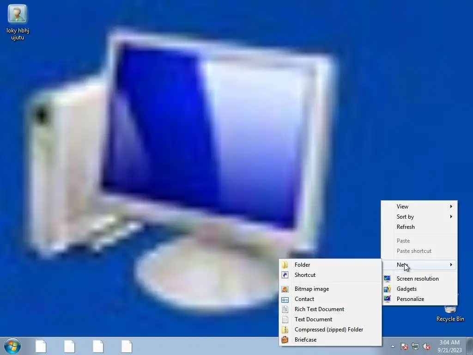The image size is (473, 355).
Task: Create a new Shortcut
Action: click(x=330, y=275)
